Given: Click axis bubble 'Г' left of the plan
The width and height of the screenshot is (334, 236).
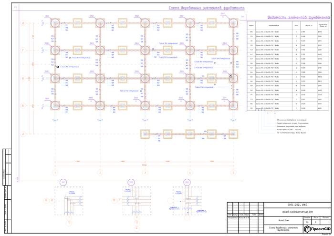Looking at the screenshot, I should point(23,51).
